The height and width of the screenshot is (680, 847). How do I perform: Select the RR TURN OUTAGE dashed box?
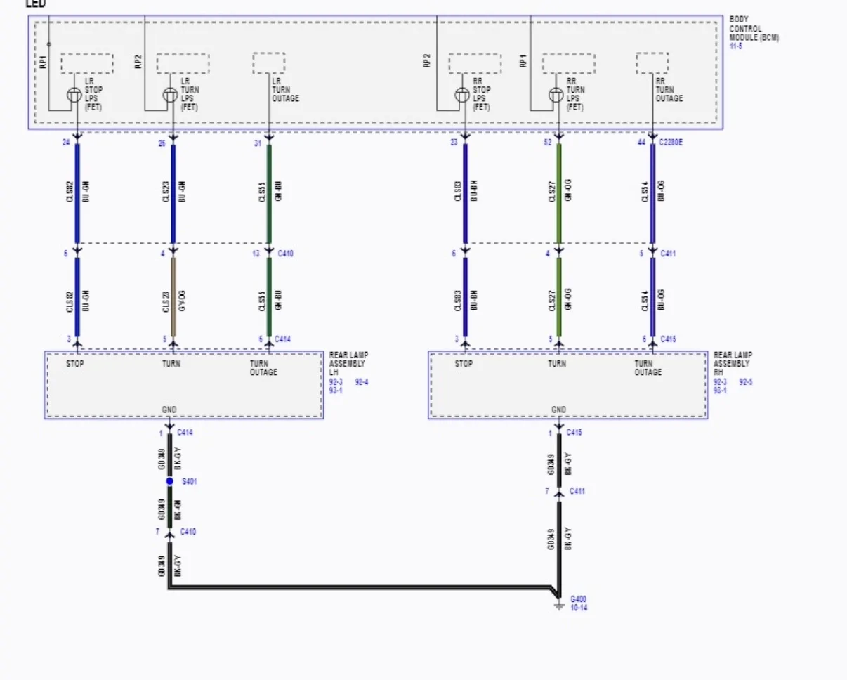click(x=652, y=63)
